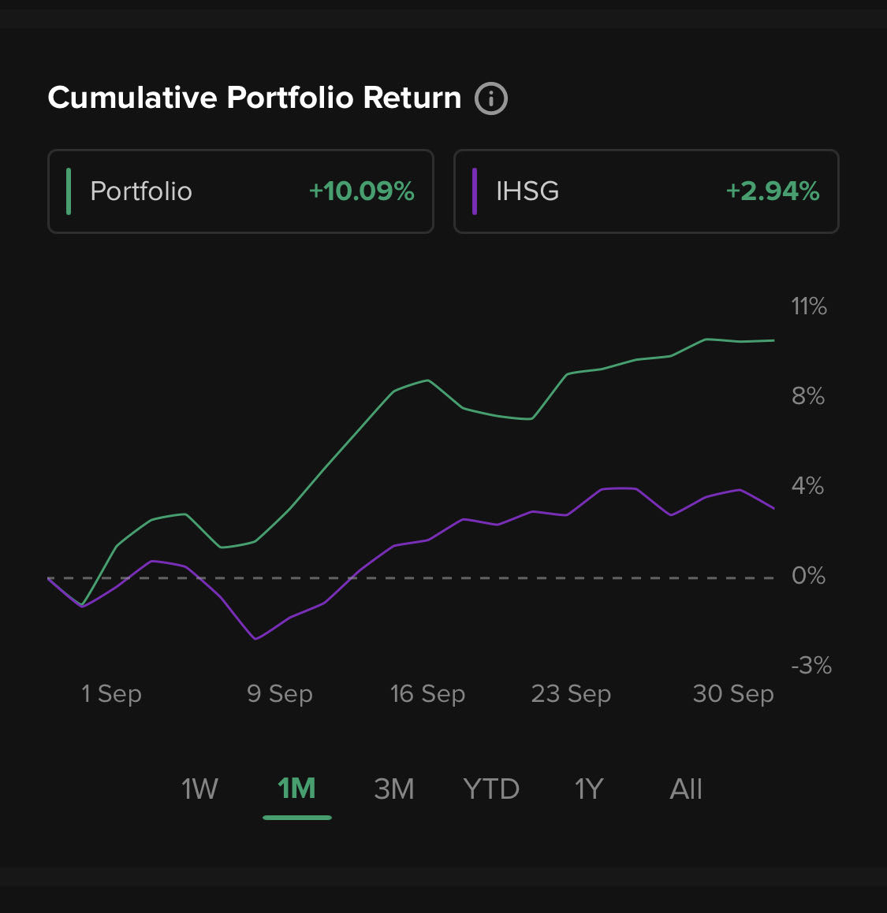Toggle the Portfolio series card
Viewport: 887px width, 913px height.
click(x=240, y=191)
